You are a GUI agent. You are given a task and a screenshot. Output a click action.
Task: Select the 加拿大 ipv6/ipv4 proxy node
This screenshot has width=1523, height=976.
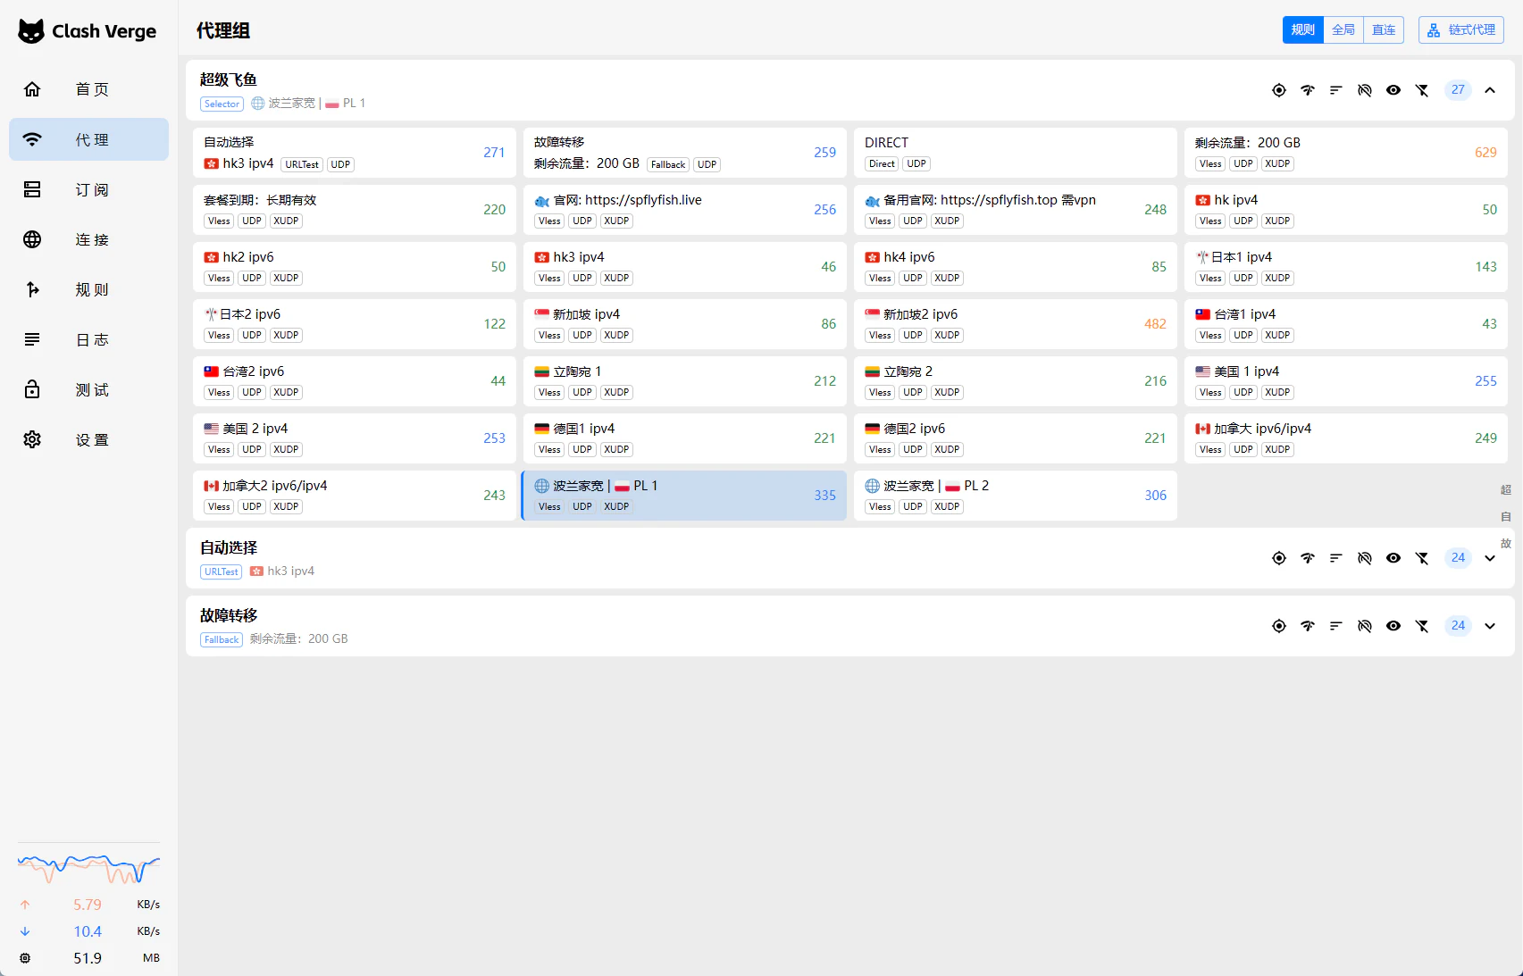(x=1346, y=438)
